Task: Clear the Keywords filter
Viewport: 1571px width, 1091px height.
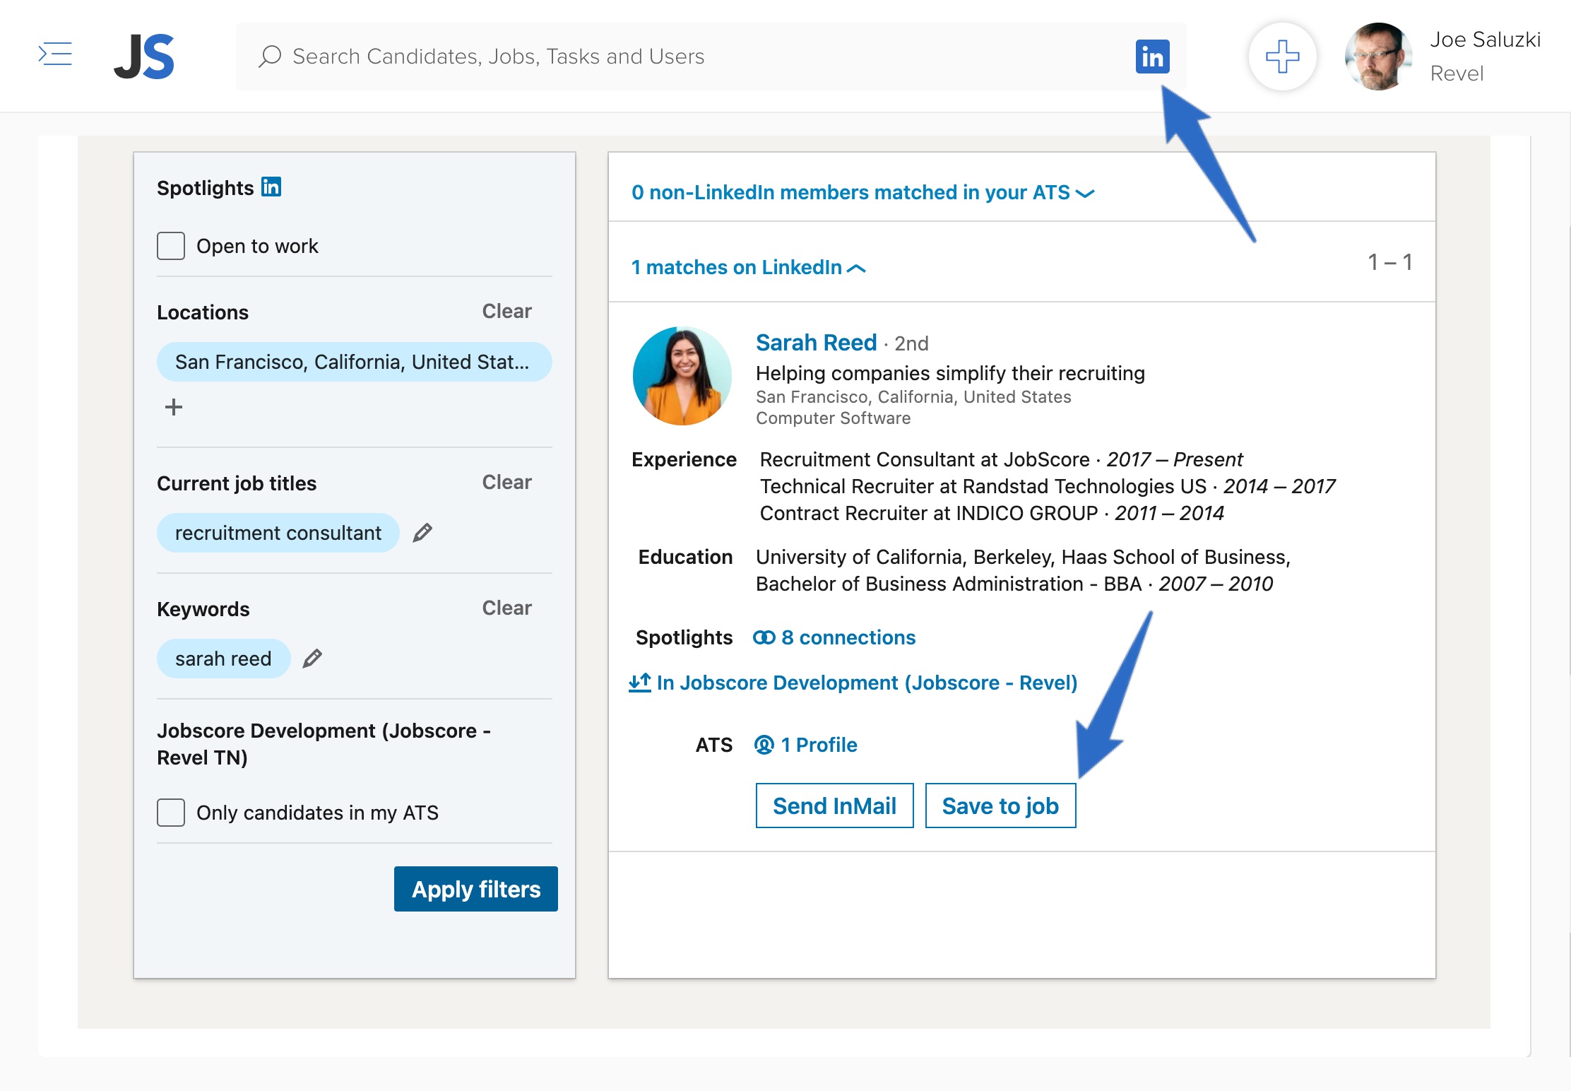Action: coord(506,608)
